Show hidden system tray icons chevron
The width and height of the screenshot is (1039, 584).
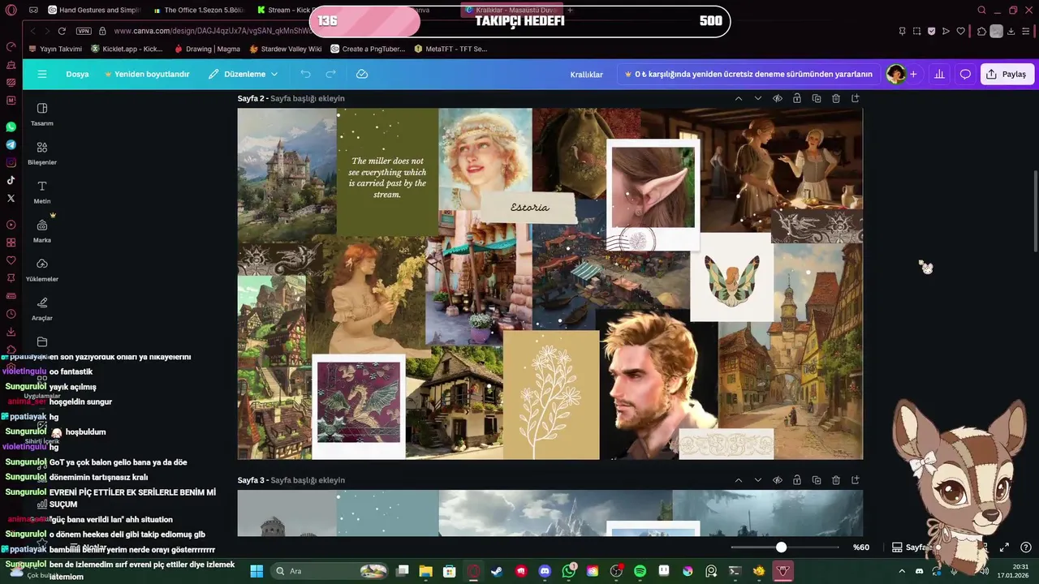pyautogui.click(x=902, y=571)
